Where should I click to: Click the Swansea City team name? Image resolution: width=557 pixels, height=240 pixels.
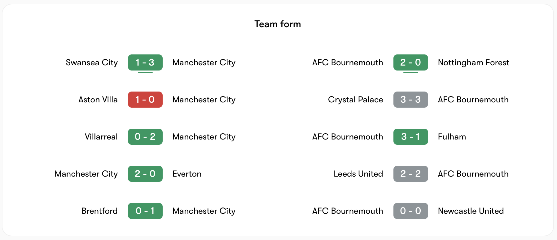[x=91, y=62]
